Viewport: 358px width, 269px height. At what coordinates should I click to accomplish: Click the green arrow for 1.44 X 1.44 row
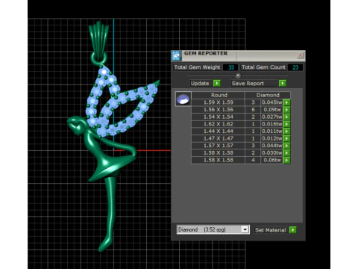click(x=286, y=132)
